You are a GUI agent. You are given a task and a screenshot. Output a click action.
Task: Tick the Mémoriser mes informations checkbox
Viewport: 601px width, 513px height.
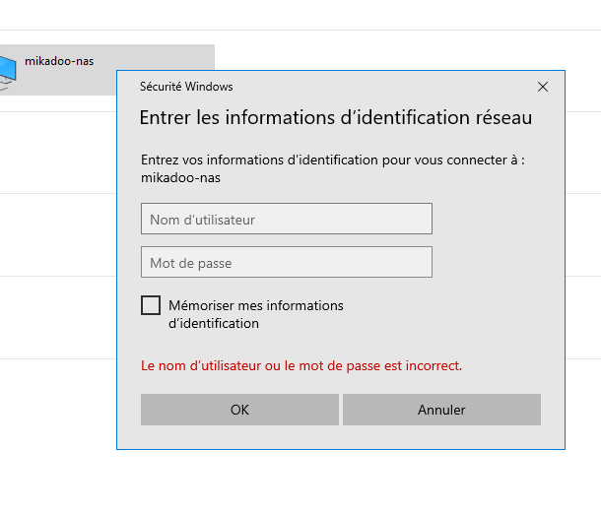pyautogui.click(x=151, y=305)
